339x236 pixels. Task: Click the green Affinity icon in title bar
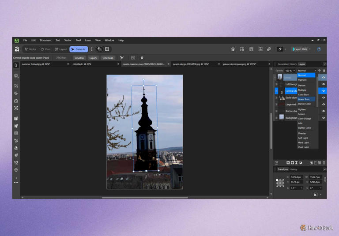(x=17, y=41)
